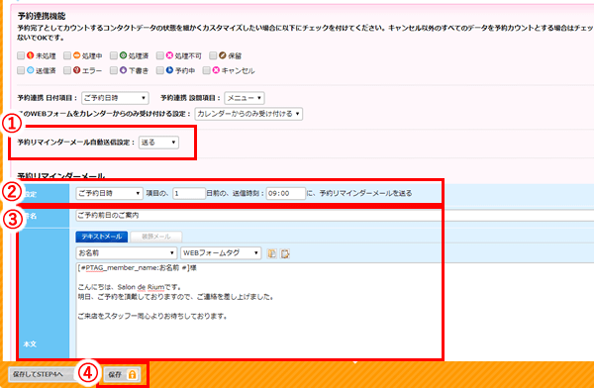
Task: Check the 保留 status checkbox
Action: [x=213, y=55]
